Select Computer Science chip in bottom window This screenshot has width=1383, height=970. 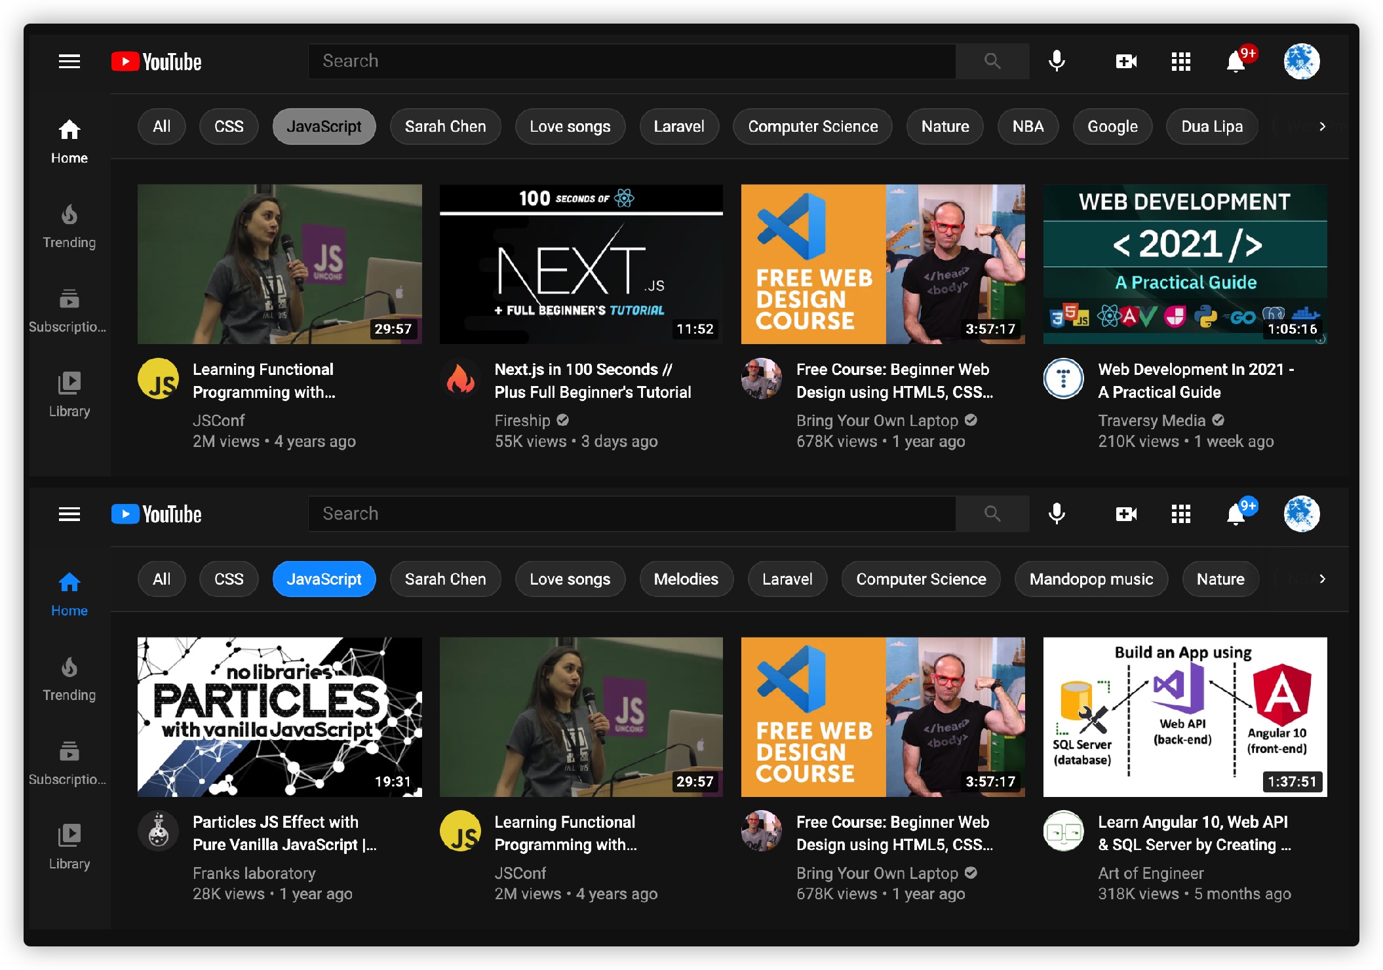pyautogui.click(x=921, y=579)
